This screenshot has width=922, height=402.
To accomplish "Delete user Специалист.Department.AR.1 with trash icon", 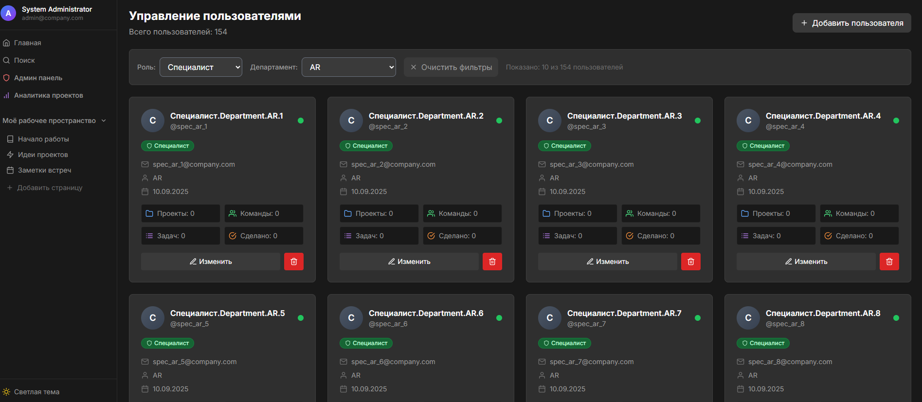I will (294, 262).
